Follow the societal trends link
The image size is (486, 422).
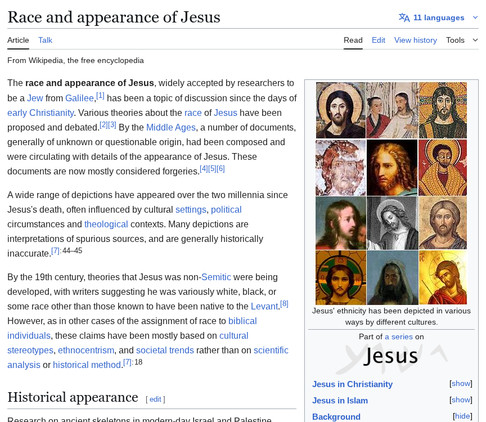pyautogui.click(x=165, y=350)
